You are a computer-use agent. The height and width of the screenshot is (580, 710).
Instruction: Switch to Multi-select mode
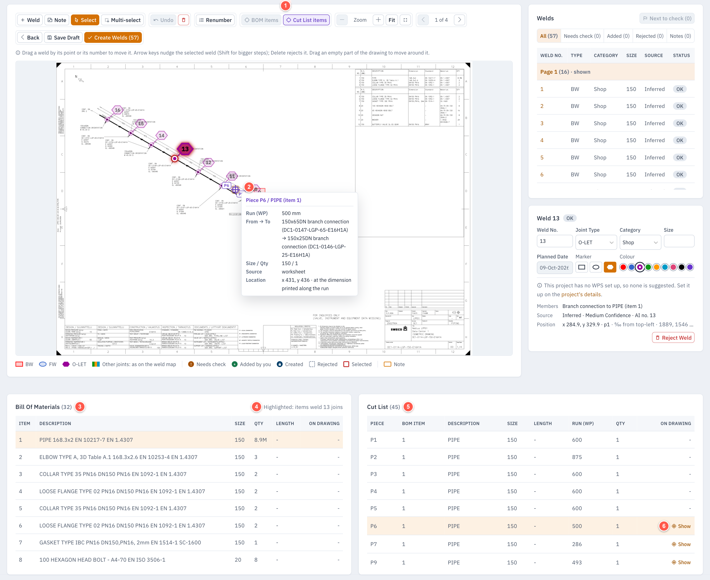pyautogui.click(x=123, y=20)
